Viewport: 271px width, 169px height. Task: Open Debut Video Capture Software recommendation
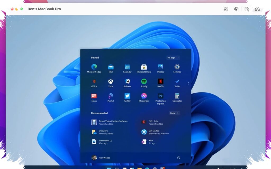109,122
